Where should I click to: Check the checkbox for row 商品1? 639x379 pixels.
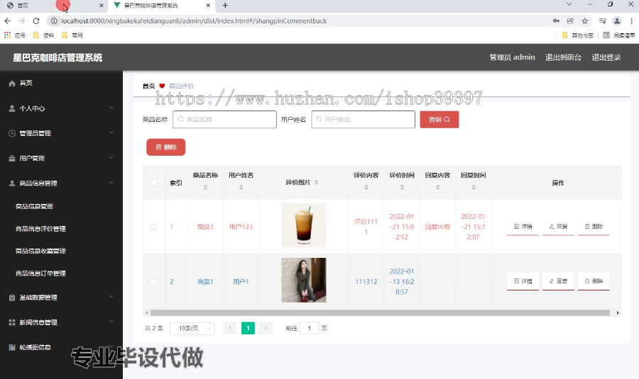(153, 281)
